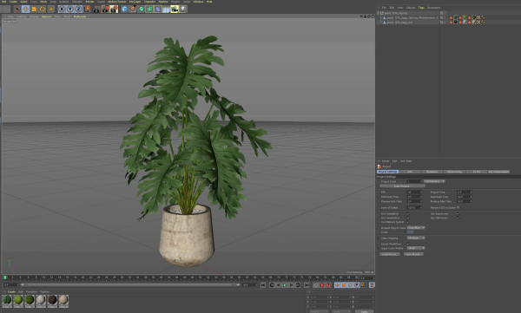
Task: Open the Object Manager Tags menu
Action: click(x=421, y=8)
